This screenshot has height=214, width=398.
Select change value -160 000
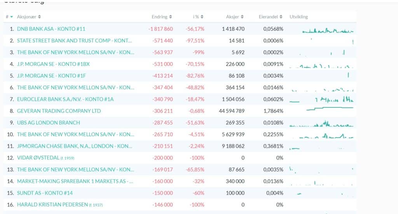pos(162,181)
